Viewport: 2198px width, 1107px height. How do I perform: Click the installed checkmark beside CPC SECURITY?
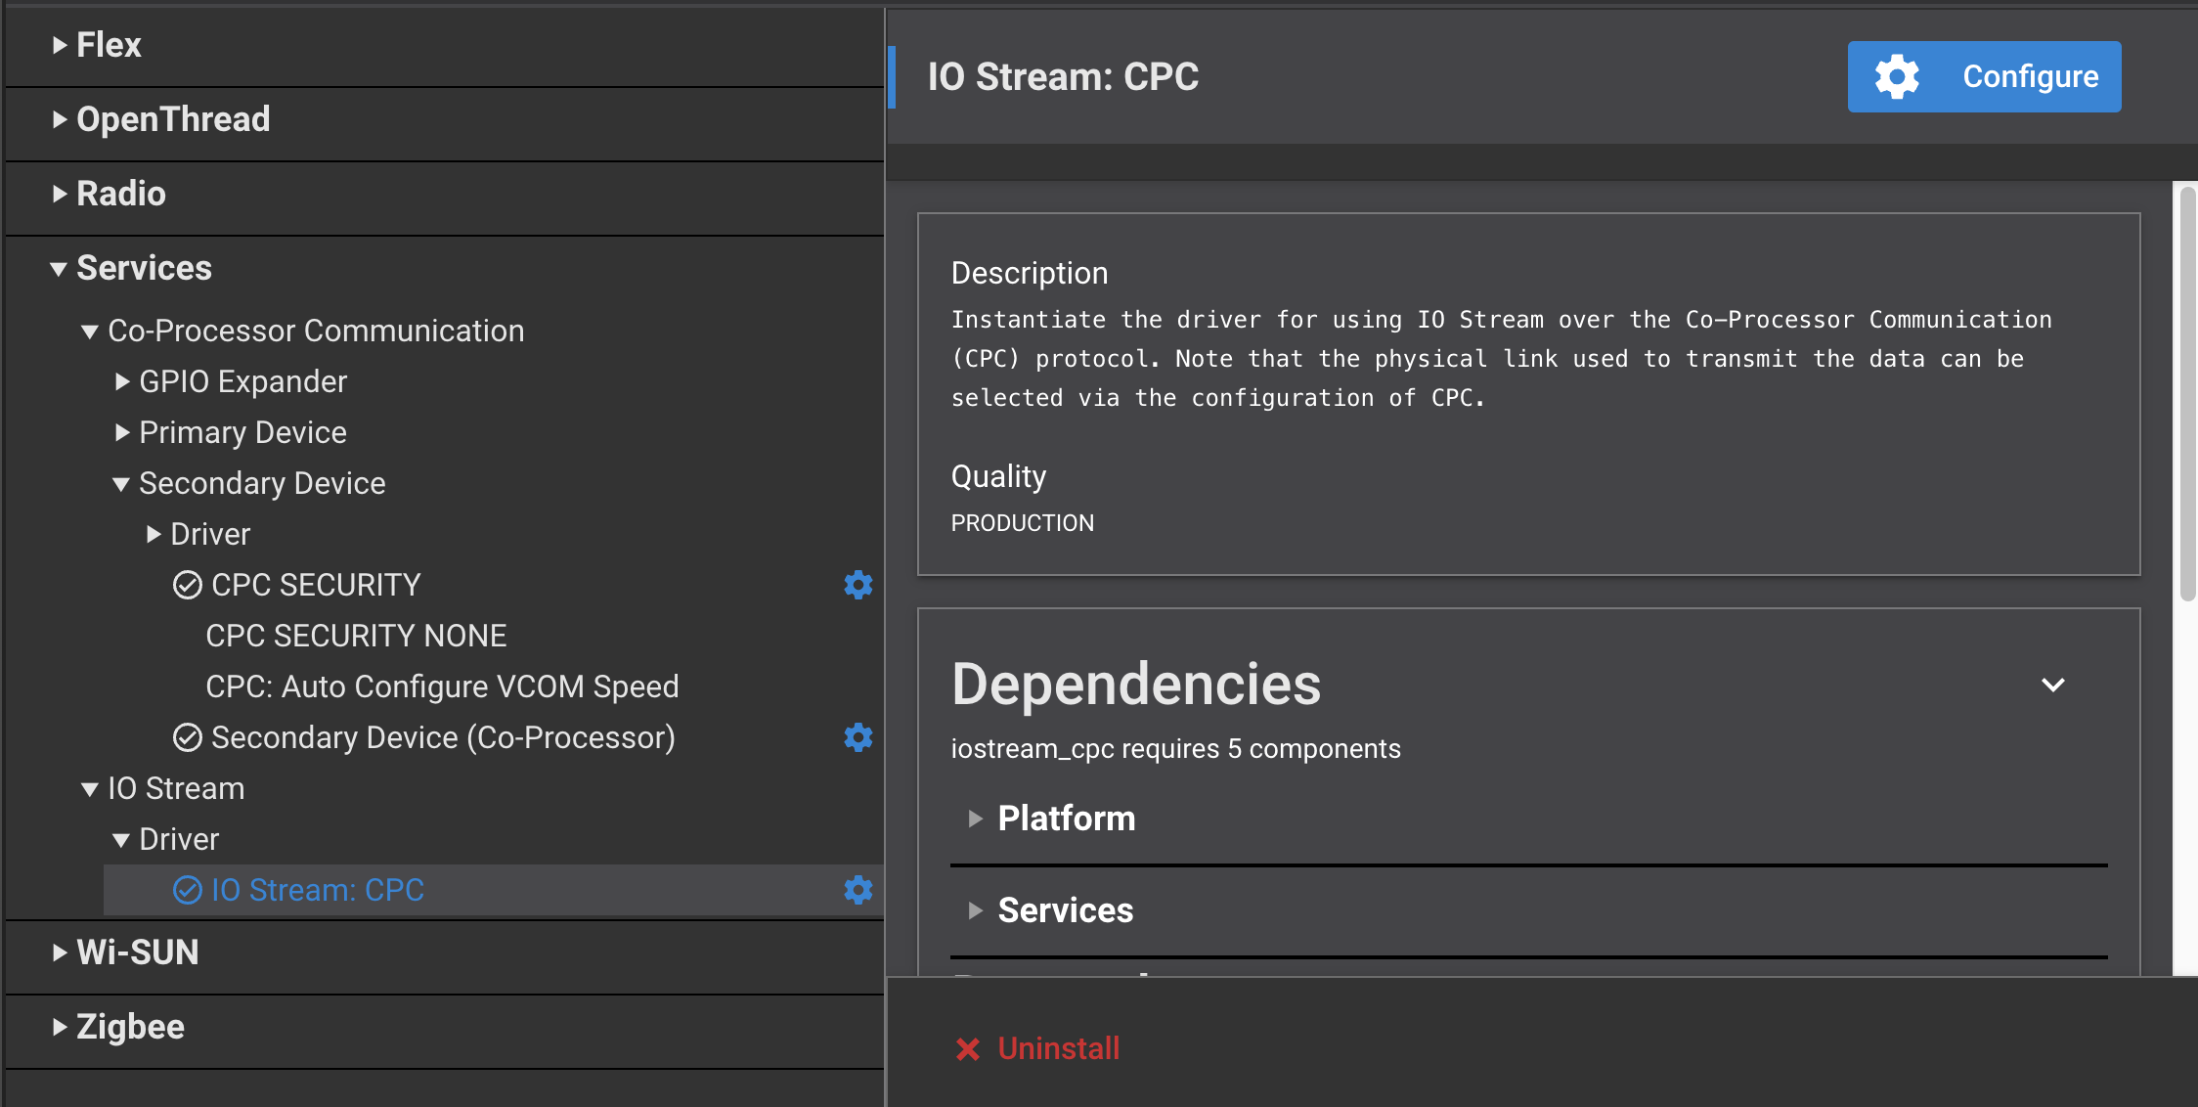(187, 585)
